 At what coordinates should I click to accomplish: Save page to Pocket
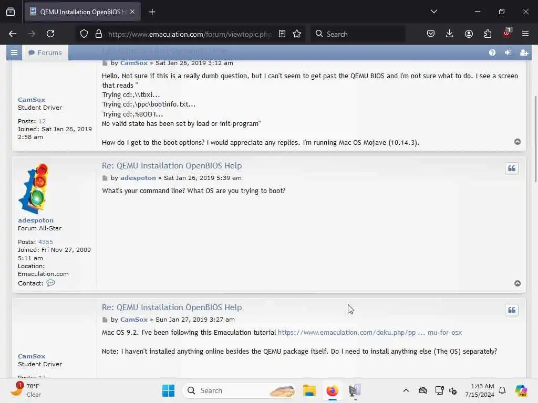pyautogui.click(x=431, y=34)
